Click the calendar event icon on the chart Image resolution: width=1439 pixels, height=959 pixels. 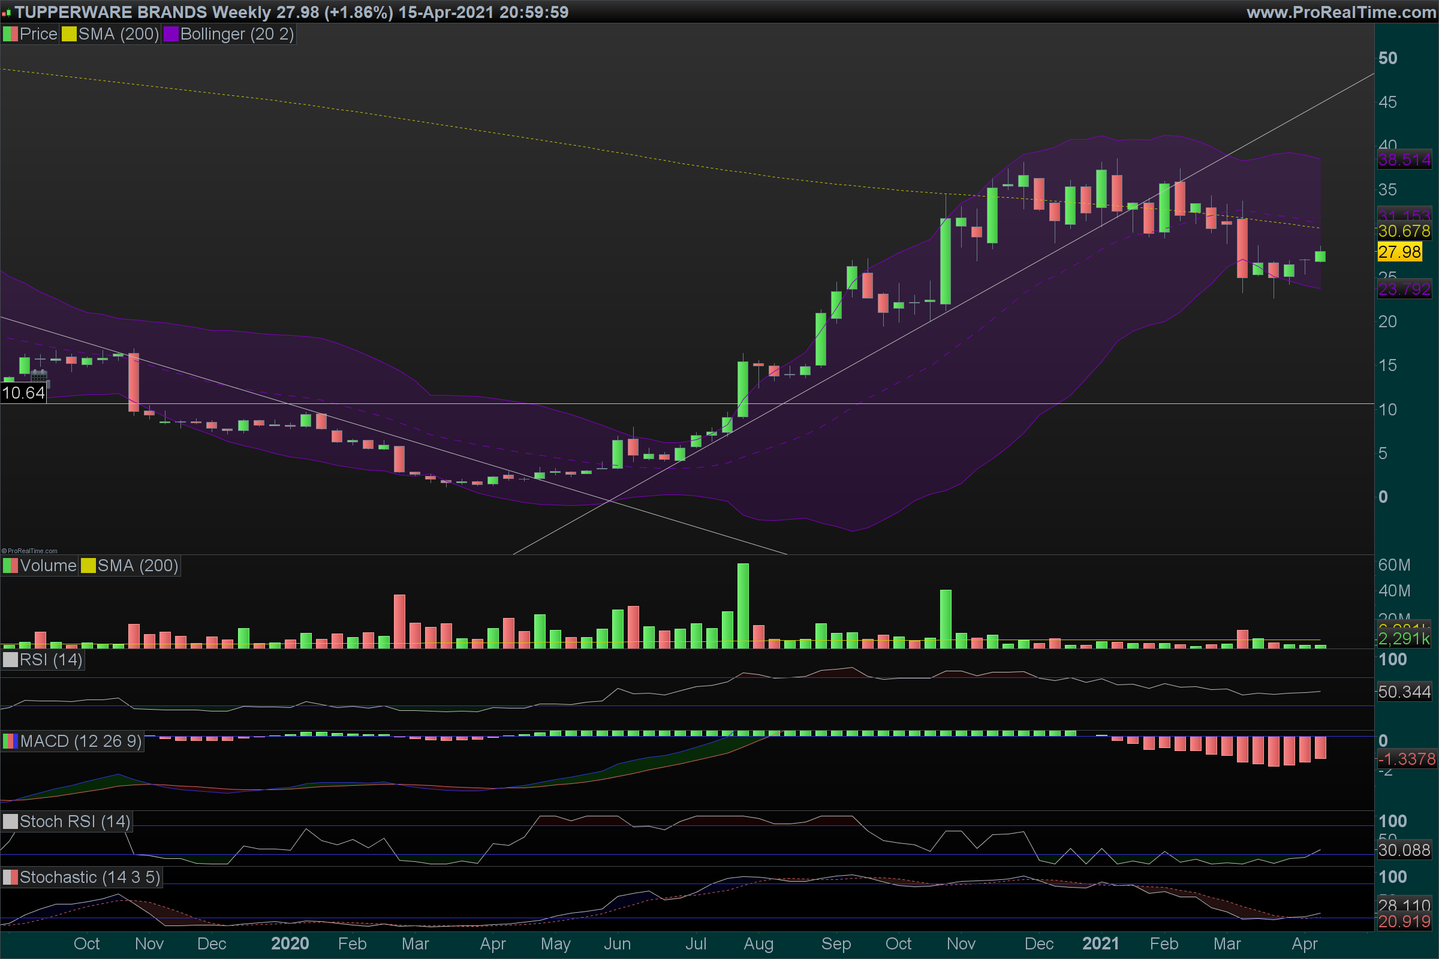tap(38, 376)
